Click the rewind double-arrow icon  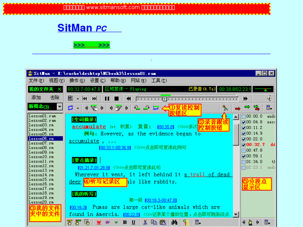[x=128, y=99]
